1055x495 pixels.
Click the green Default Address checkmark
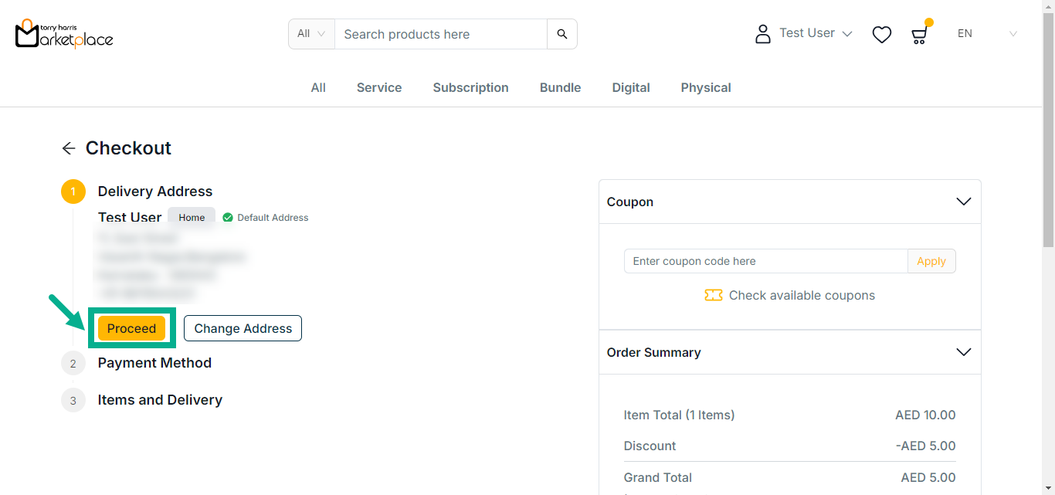point(228,218)
